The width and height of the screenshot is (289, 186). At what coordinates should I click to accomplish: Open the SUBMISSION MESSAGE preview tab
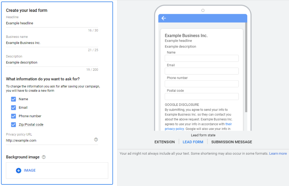231,142
